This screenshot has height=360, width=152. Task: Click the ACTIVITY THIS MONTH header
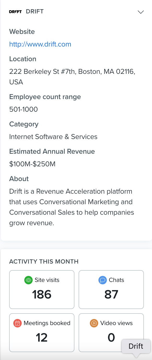(44, 261)
